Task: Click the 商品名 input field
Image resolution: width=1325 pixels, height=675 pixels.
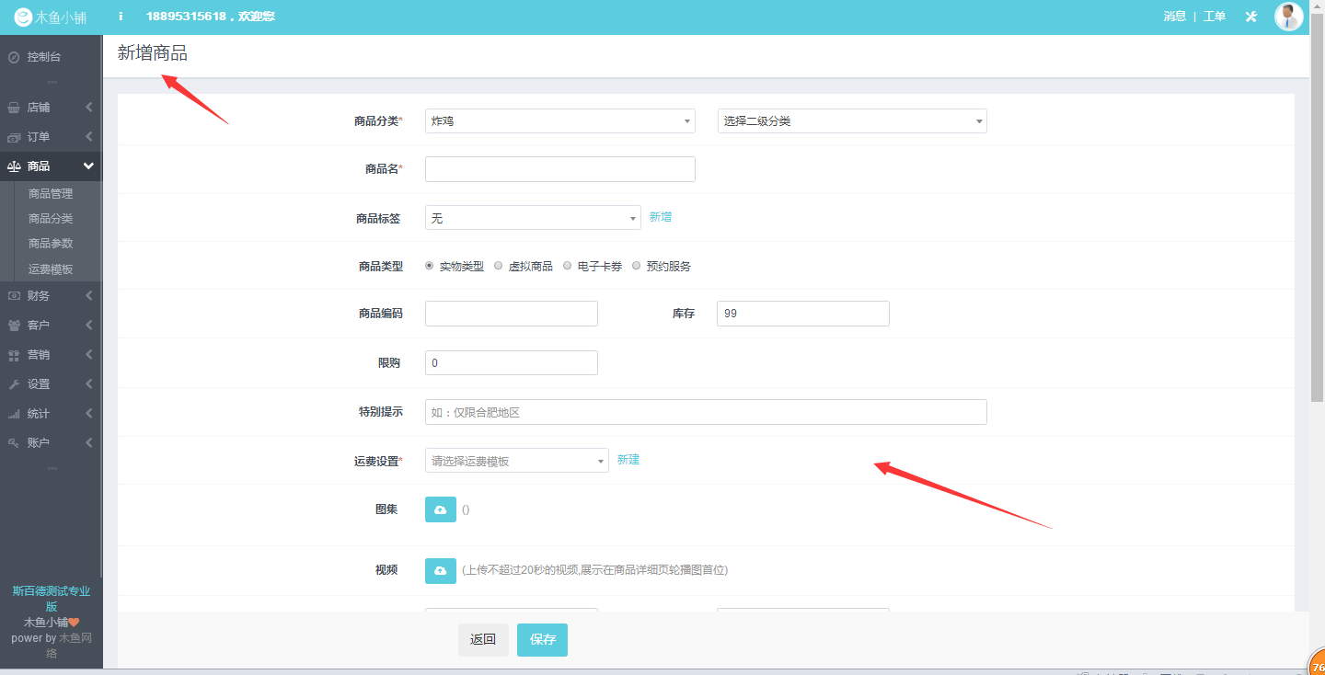Action: (x=559, y=169)
